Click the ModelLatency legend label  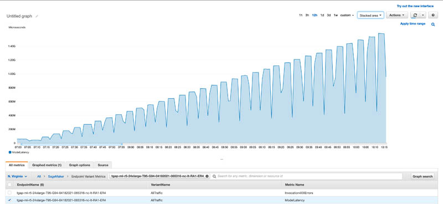20,152
